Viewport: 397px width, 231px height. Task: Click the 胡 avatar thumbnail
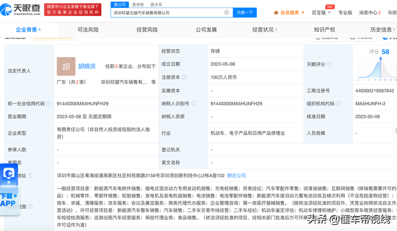[x=66, y=66]
